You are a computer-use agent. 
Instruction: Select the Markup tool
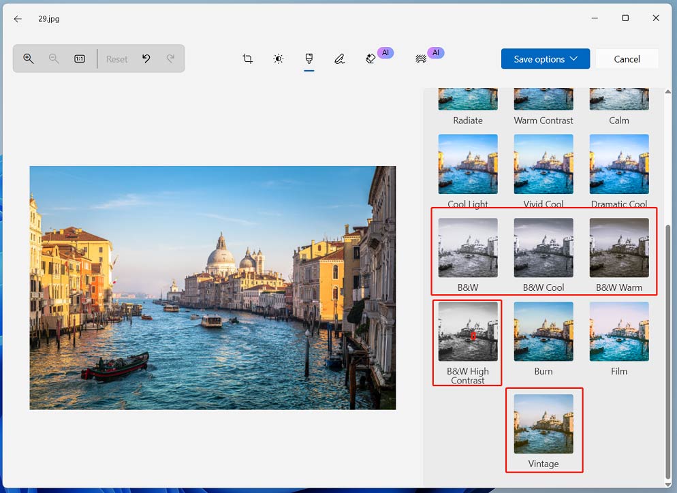pos(339,59)
